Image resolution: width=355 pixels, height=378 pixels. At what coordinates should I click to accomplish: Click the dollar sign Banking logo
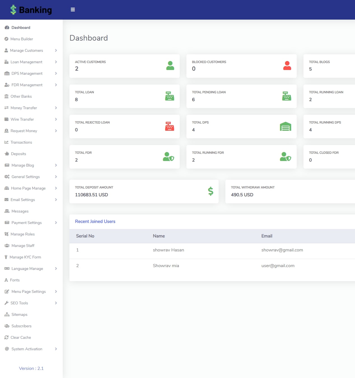coord(13,10)
